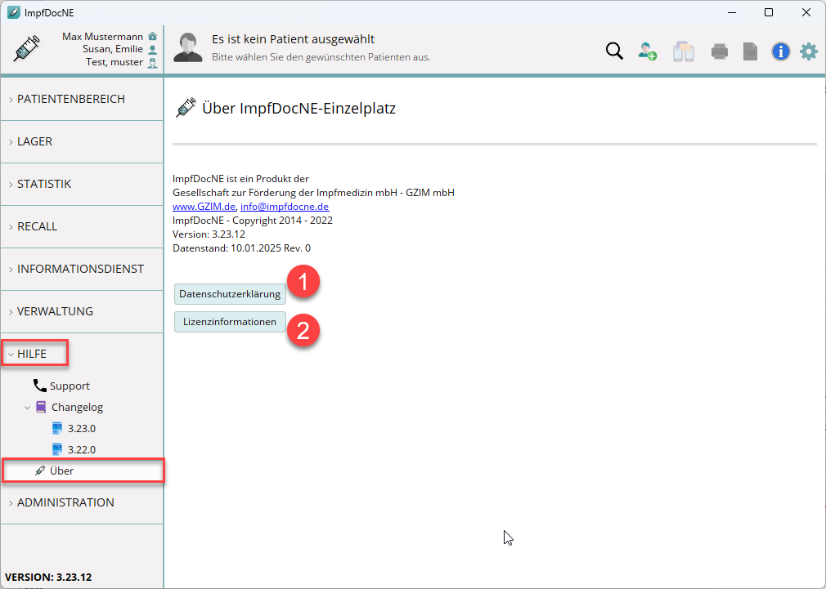826x589 pixels.
Task: Click the add new patient icon
Action: pyautogui.click(x=648, y=51)
